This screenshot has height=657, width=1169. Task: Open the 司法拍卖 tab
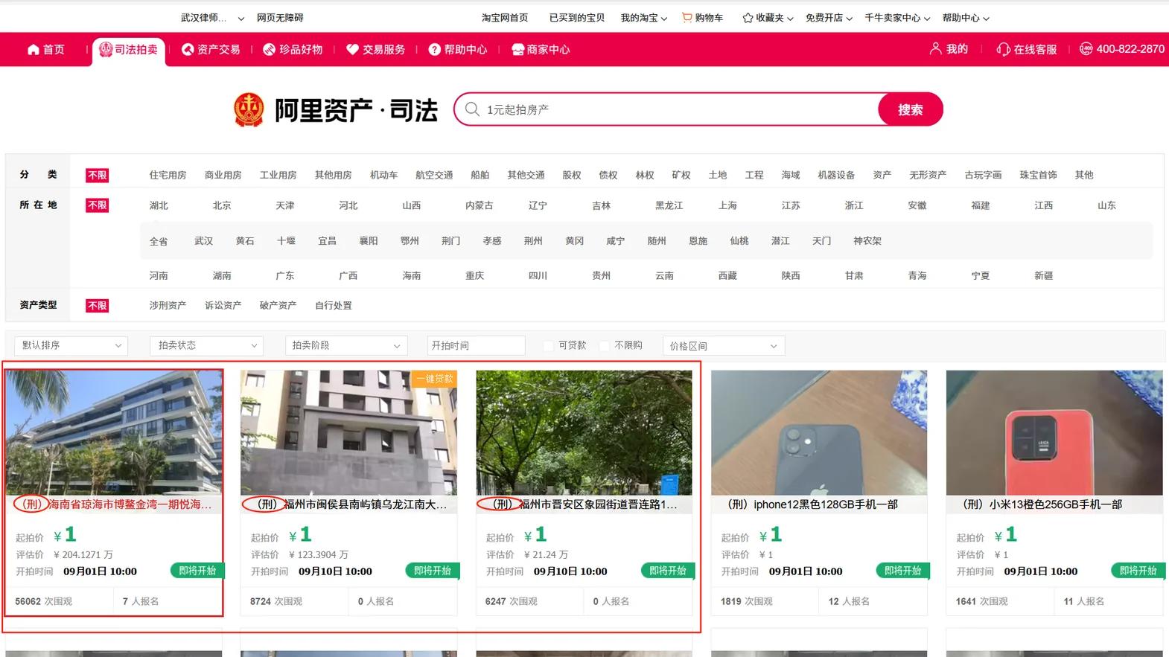tap(129, 49)
